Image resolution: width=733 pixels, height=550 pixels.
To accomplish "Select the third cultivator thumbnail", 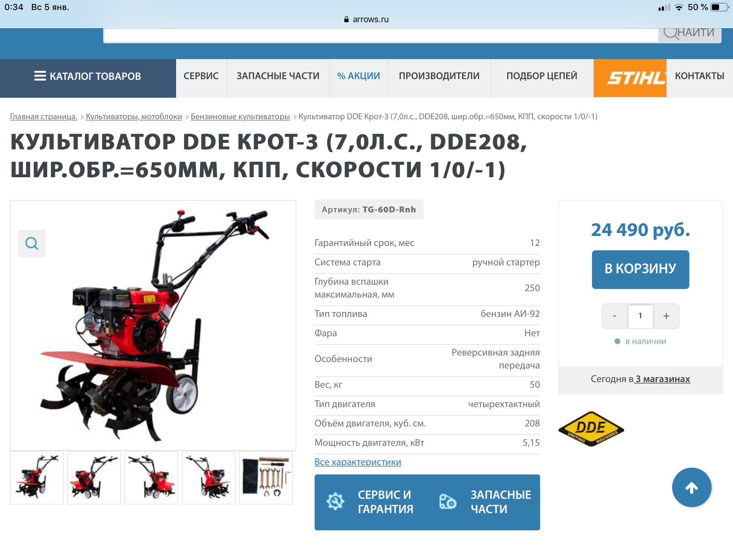I will [151, 477].
